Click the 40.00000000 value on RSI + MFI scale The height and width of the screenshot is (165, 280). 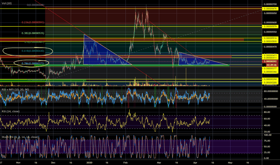(x=270, y=99)
